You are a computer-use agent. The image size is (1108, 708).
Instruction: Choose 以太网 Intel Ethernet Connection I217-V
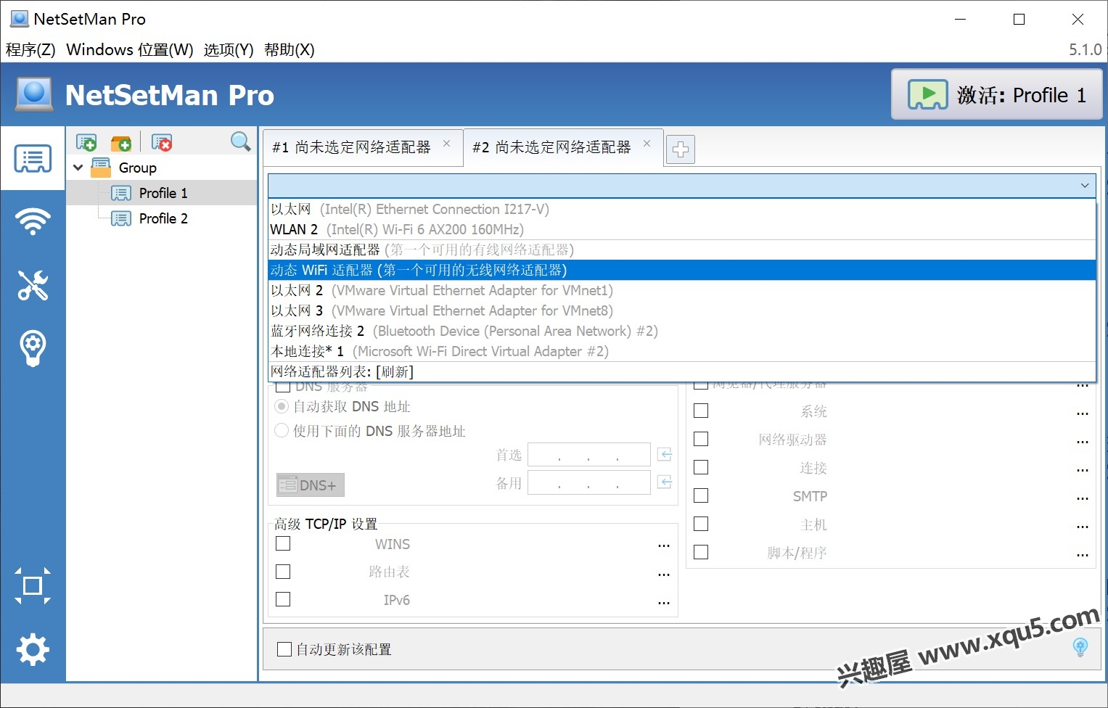pyautogui.click(x=681, y=209)
